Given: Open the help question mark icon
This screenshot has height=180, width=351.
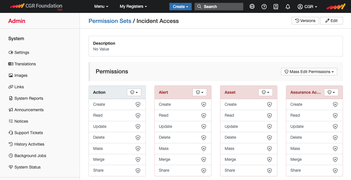Looking at the screenshot, I should [264, 7].
